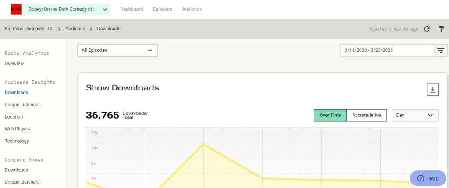Click the Help question mark button
Viewport: 449px width, 188px height.
click(428, 178)
